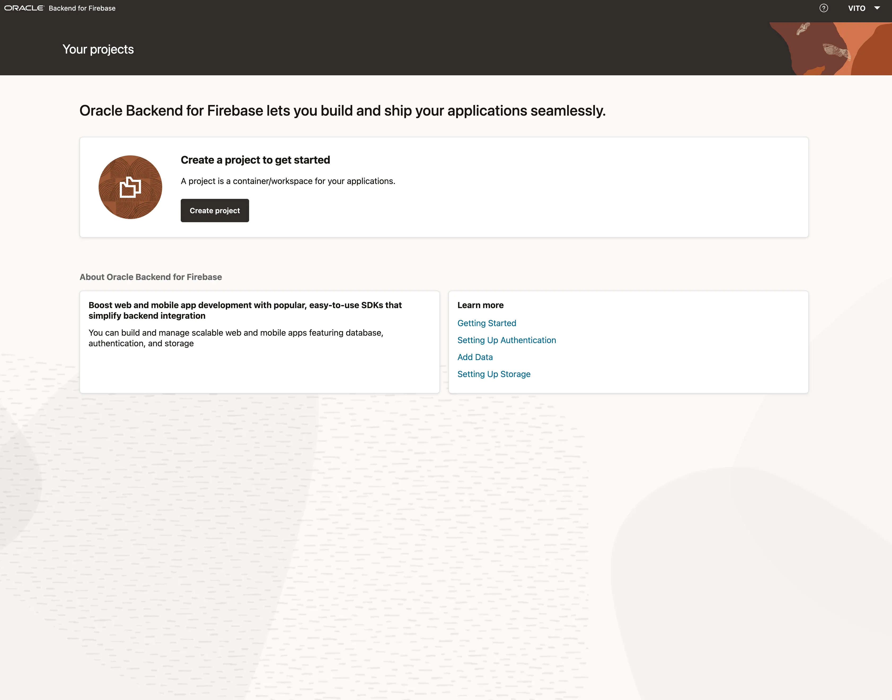Expand the VITO user menu arrow
This screenshot has width=892, height=700.
pyautogui.click(x=877, y=8)
